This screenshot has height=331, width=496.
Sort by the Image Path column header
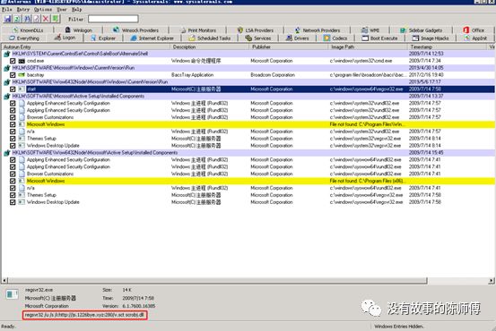[x=369, y=47]
